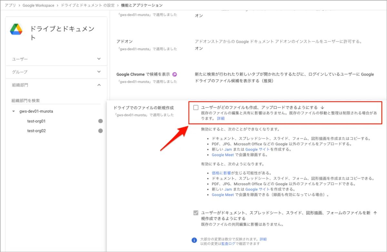Click the blue info icon near 大部分の変更

(194, 240)
